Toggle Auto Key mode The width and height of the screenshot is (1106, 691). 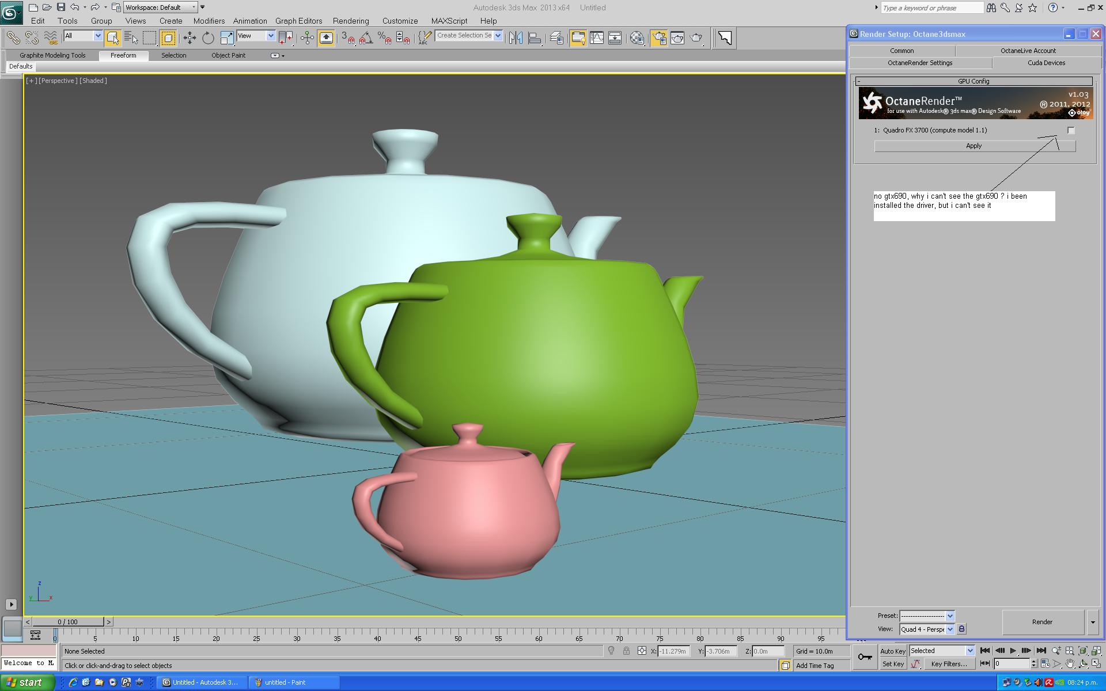(892, 651)
